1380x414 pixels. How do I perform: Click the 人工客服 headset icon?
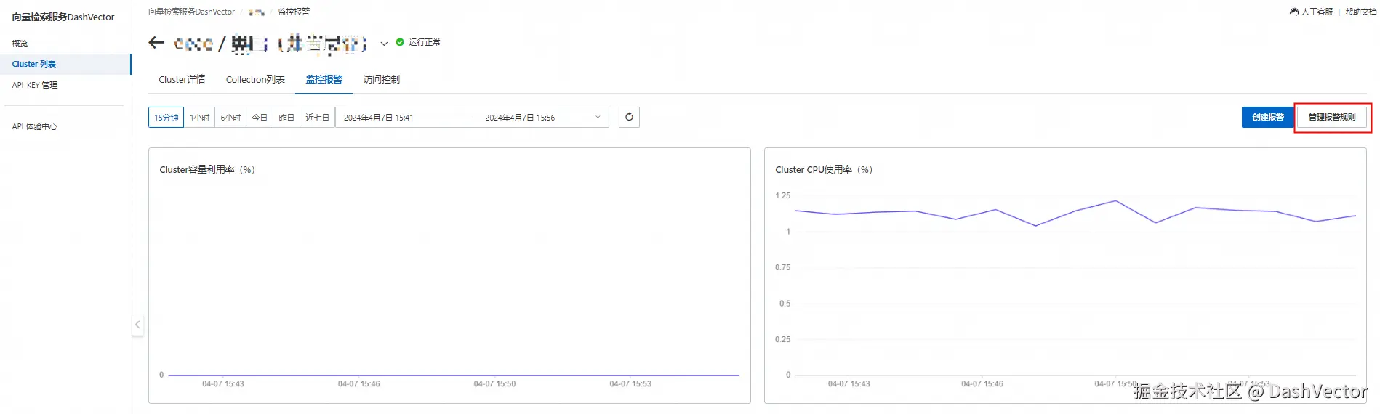click(x=1294, y=12)
